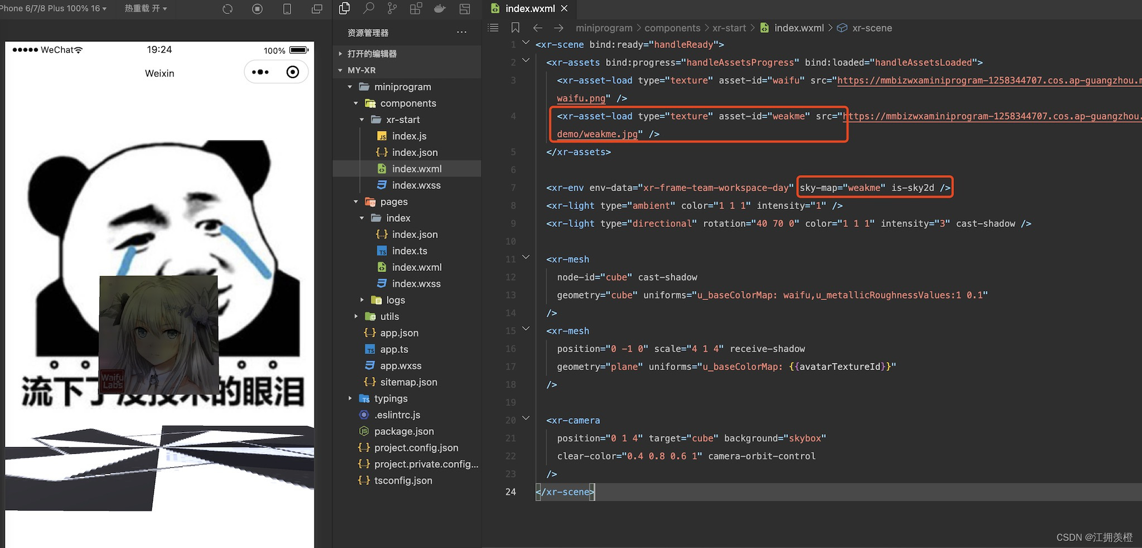Select the index.wxml editor tab
The height and width of the screenshot is (548, 1142).
(529, 8)
